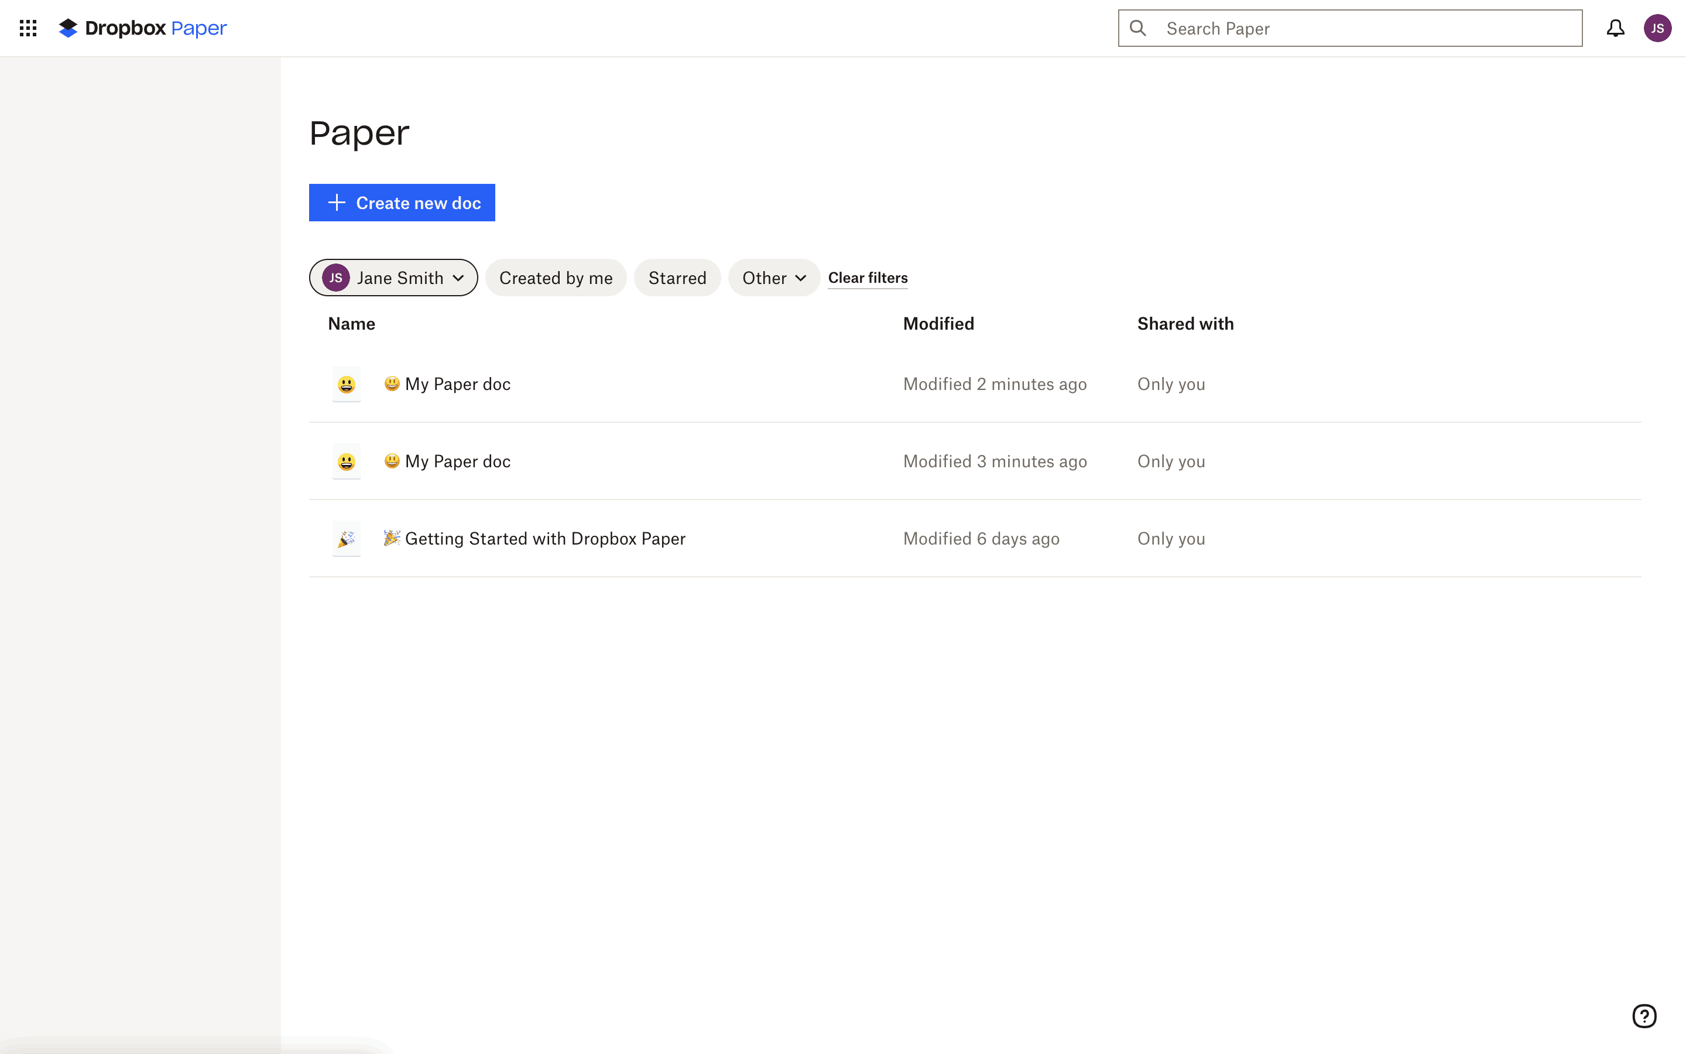Click the Dropbox Paper logo

tap(143, 28)
